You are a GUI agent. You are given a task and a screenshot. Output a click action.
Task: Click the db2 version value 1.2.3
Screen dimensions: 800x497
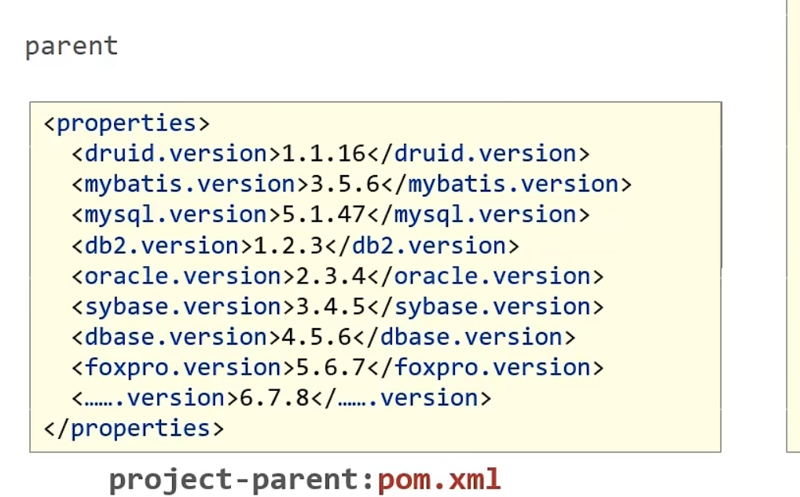pyautogui.click(x=288, y=246)
